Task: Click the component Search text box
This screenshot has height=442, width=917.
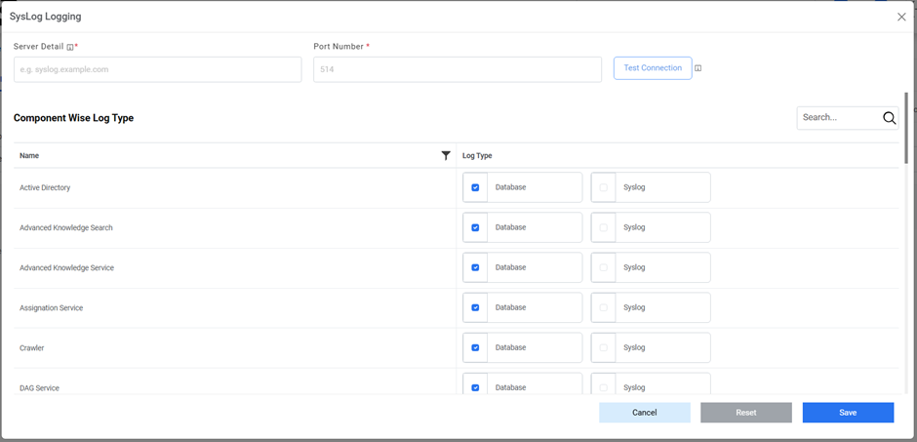Action: tap(837, 118)
